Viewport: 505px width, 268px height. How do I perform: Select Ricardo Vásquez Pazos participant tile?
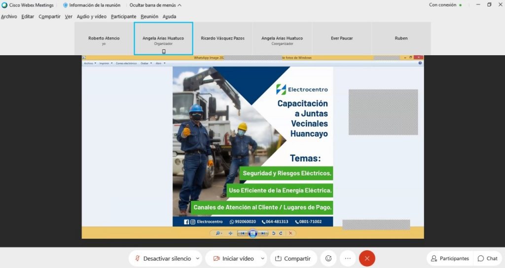click(222, 38)
